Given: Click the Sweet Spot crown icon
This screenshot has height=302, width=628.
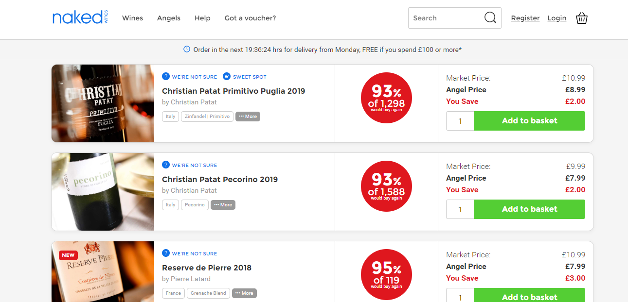Looking at the screenshot, I should (x=227, y=77).
